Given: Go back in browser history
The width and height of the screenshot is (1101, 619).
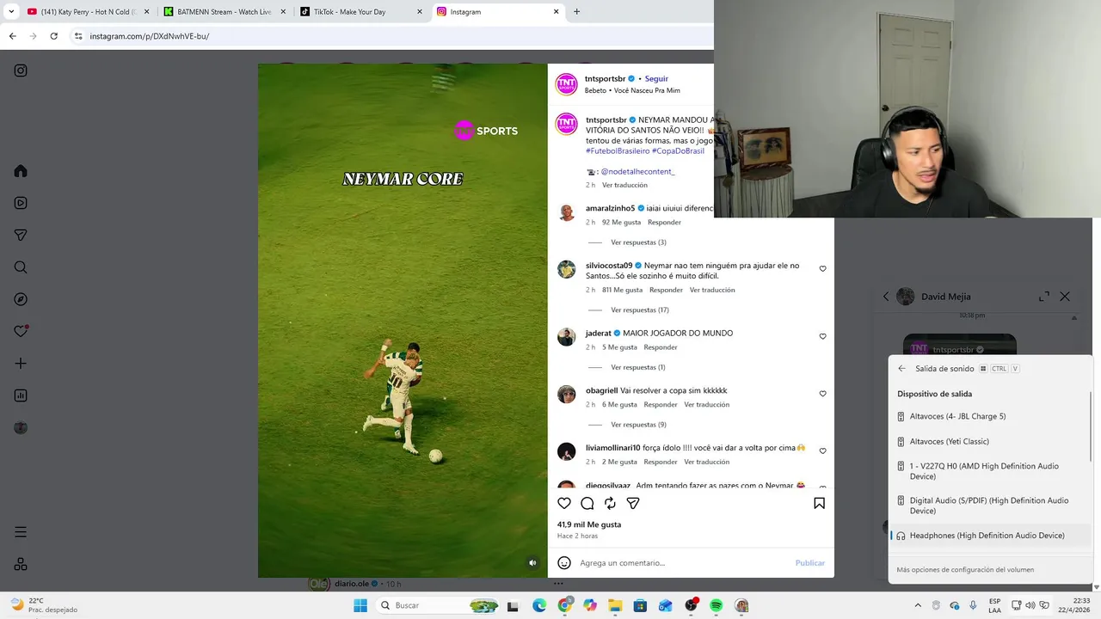Looking at the screenshot, I should tap(12, 36).
